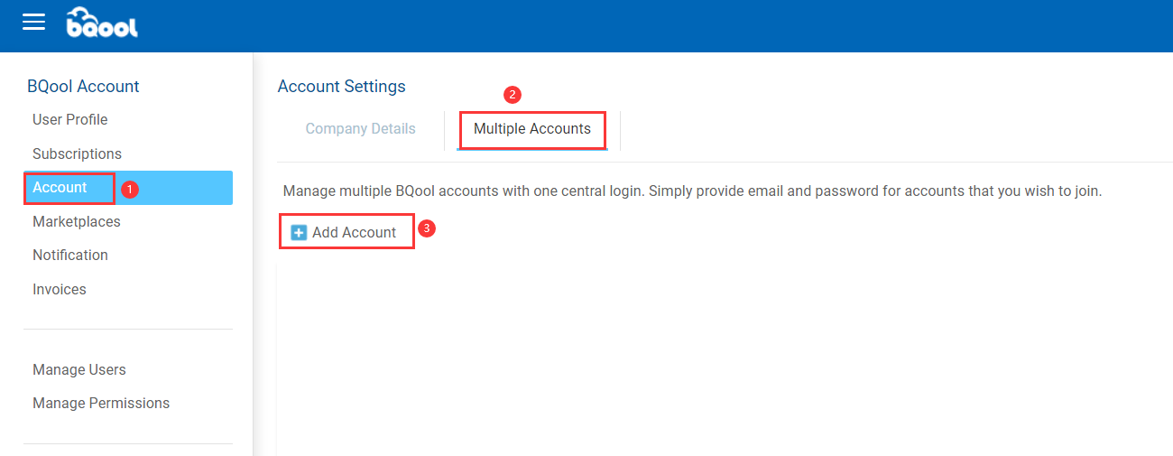View Invoices from the sidebar
The image size is (1173, 456).
[60, 290]
